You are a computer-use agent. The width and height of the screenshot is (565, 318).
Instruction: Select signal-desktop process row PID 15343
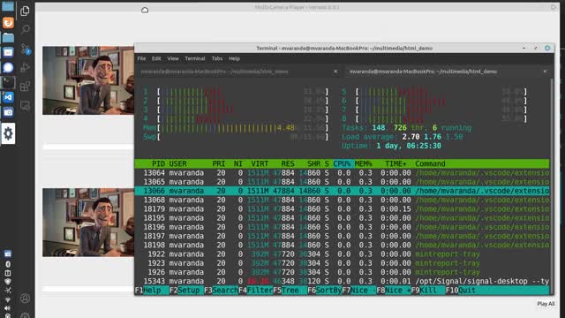[342, 281]
